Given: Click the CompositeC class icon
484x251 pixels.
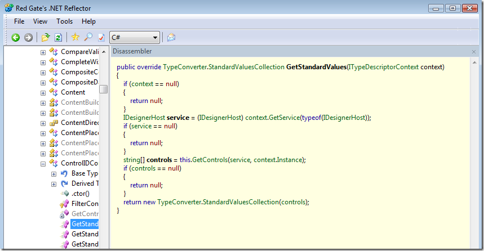Looking at the screenshot, I should point(54,72).
